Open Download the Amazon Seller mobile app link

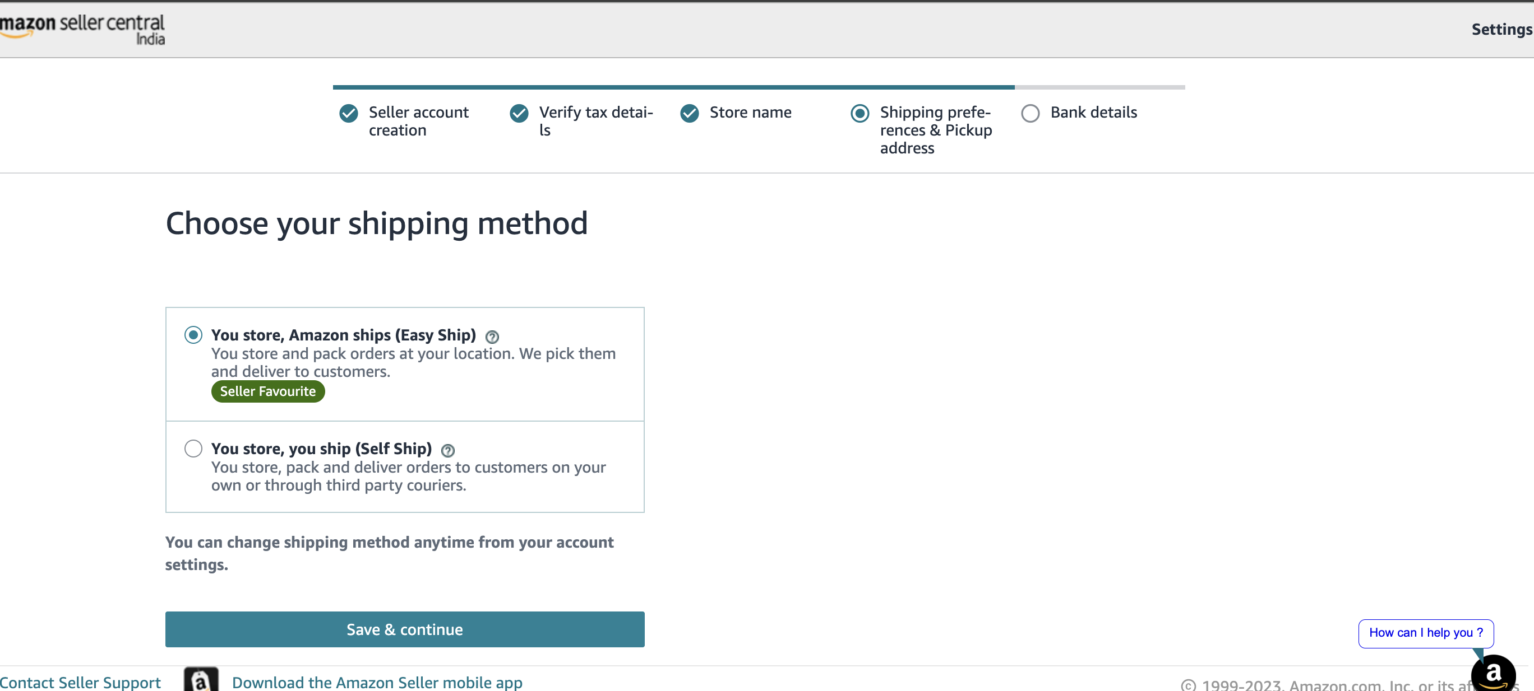(x=377, y=681)
